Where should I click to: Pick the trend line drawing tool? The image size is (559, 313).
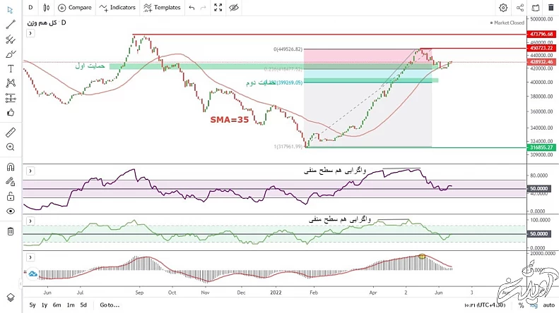pos(11,23)
